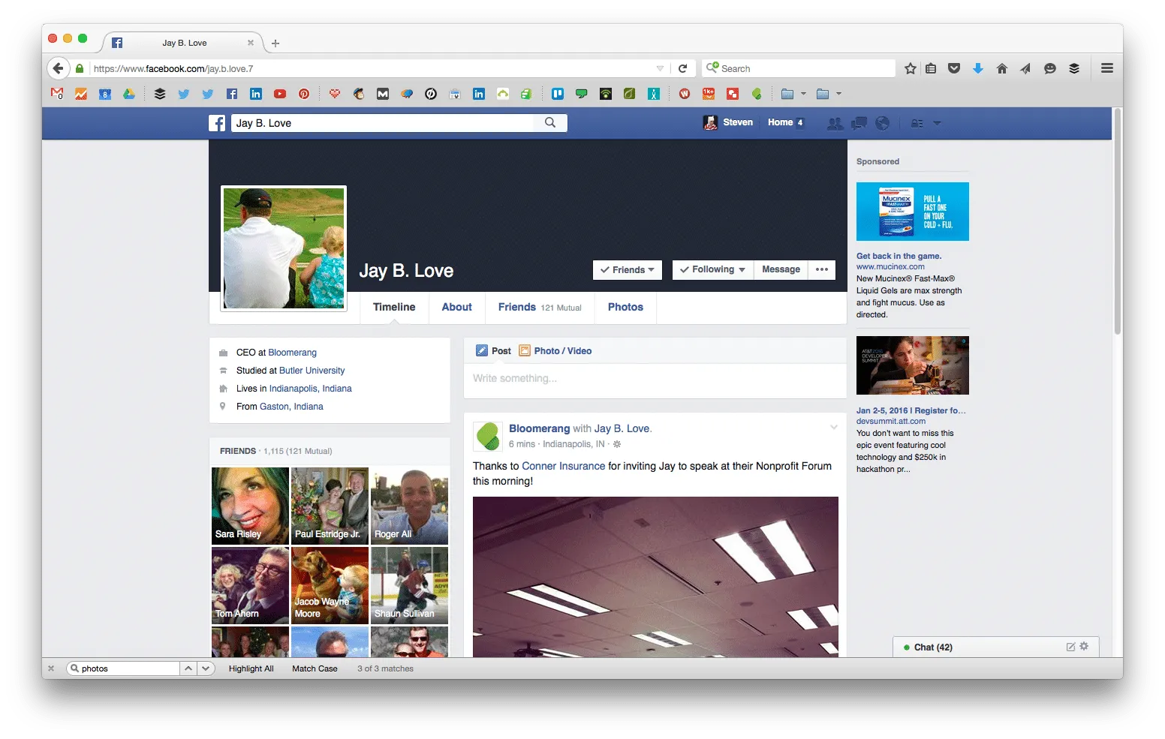Image resolution: width=1165 pixels, height=739 pixels.
Task: Open the Mailchimp monkey bookmark
Action: (x=359, y=94)
